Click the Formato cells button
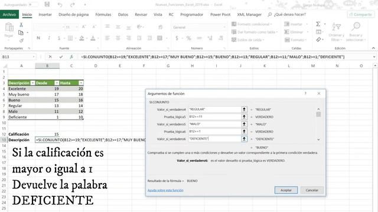378x212 pixels. pos(295,40)
